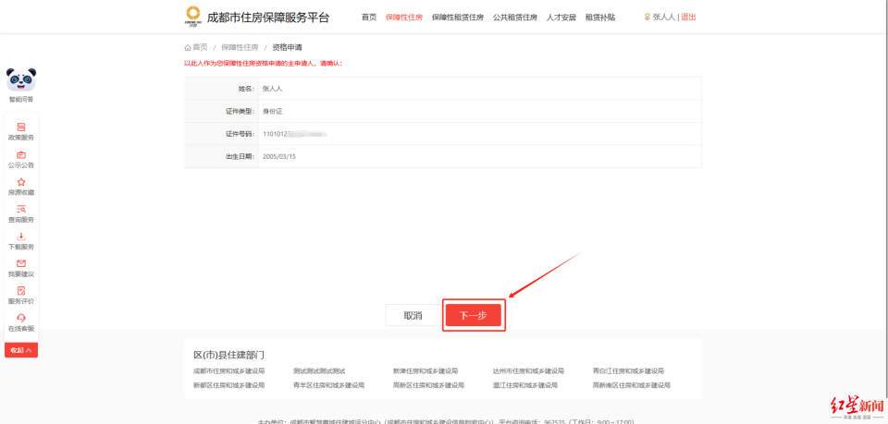Click the 区(市)县住建部门 heading
888x424 pixels.
228,355
